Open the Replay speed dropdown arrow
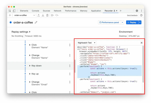 (x=140, y=22)
